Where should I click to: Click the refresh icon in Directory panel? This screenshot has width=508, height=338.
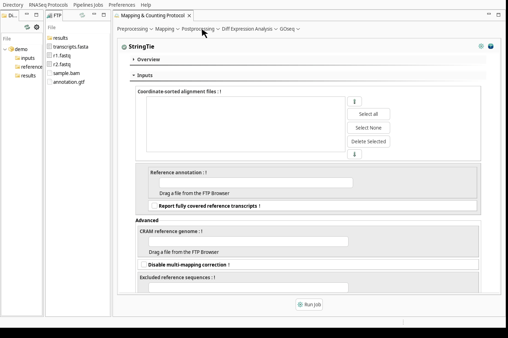(x=27, y=27)
